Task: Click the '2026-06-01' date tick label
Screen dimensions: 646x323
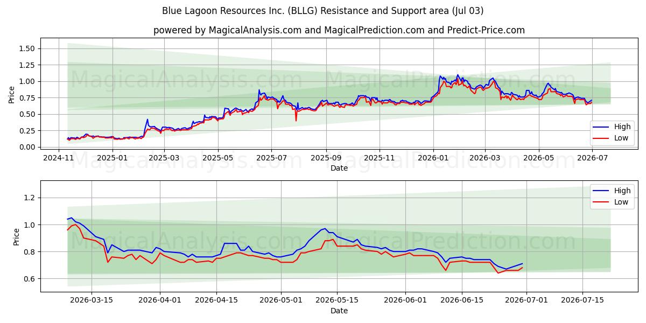Action: 405,300
